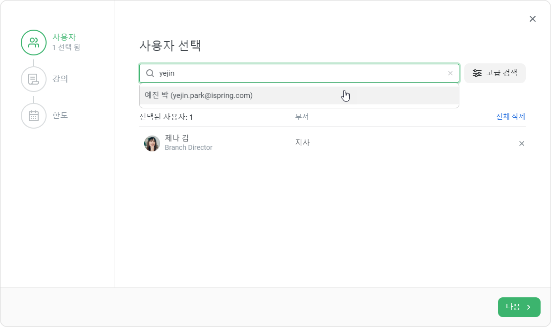Click the 제나 김 user name
Viewport: 551px width, 327px height.
(177, 138)
